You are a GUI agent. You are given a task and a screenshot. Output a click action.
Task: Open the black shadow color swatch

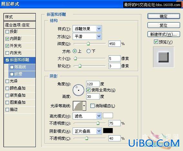click(x=108, y=131)
